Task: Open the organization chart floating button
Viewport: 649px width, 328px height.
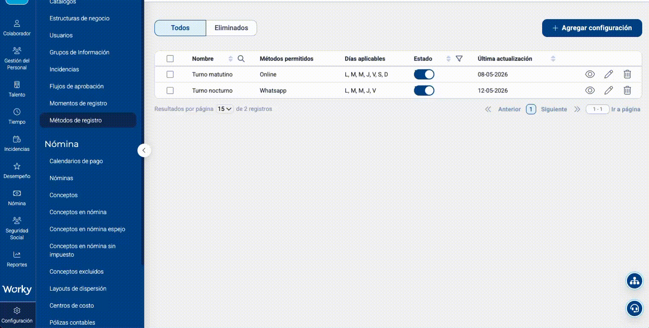Action: [x=635, y=281]
